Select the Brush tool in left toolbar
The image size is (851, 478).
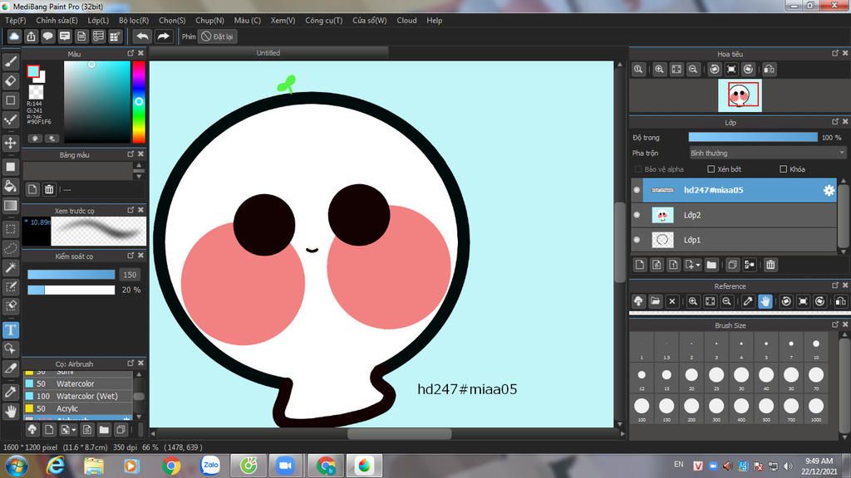click(x=10, y=61)
